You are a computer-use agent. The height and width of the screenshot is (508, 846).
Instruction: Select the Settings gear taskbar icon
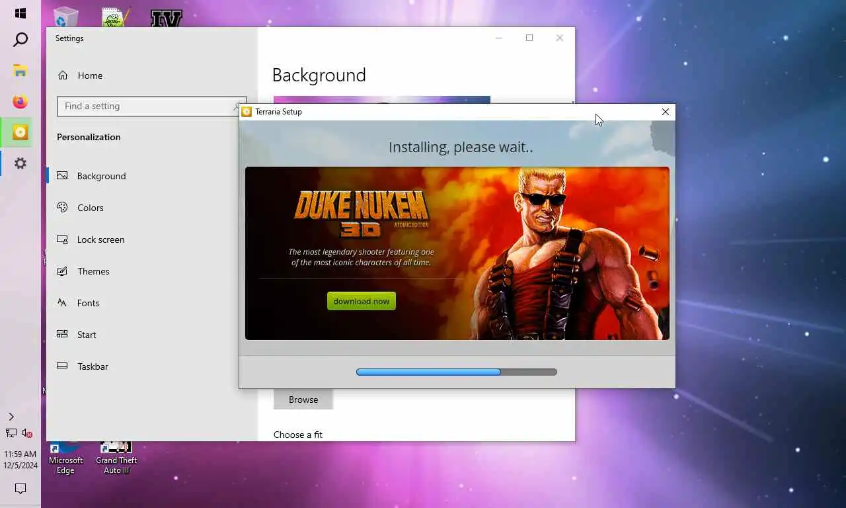20,163
